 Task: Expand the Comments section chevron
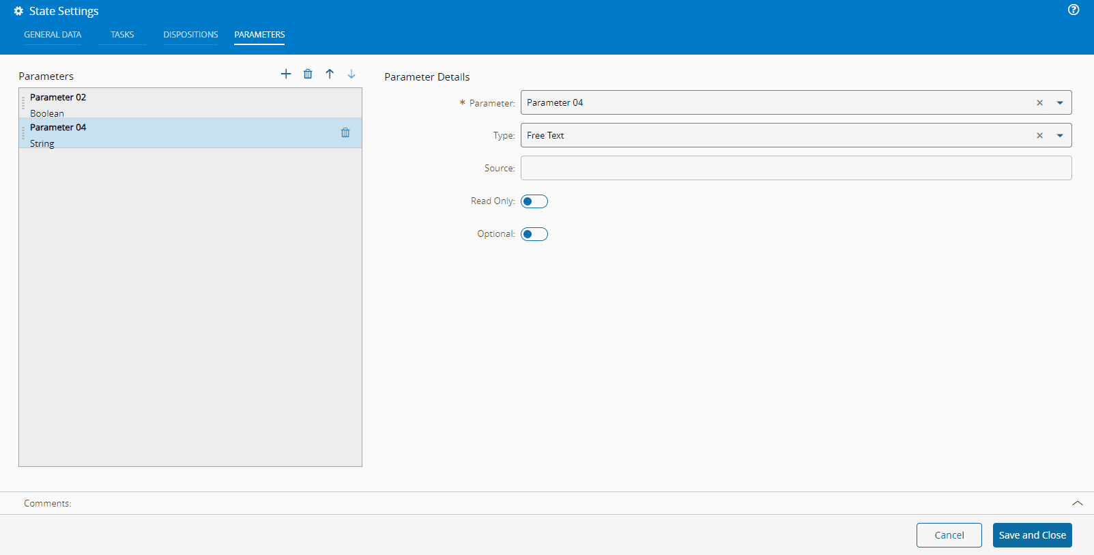(1077, 503)
